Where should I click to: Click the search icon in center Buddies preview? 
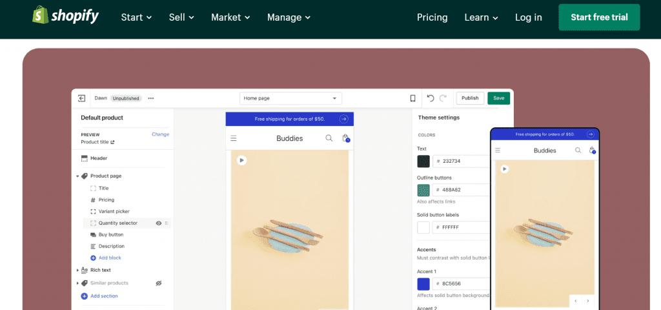click(x=329, y=138)
